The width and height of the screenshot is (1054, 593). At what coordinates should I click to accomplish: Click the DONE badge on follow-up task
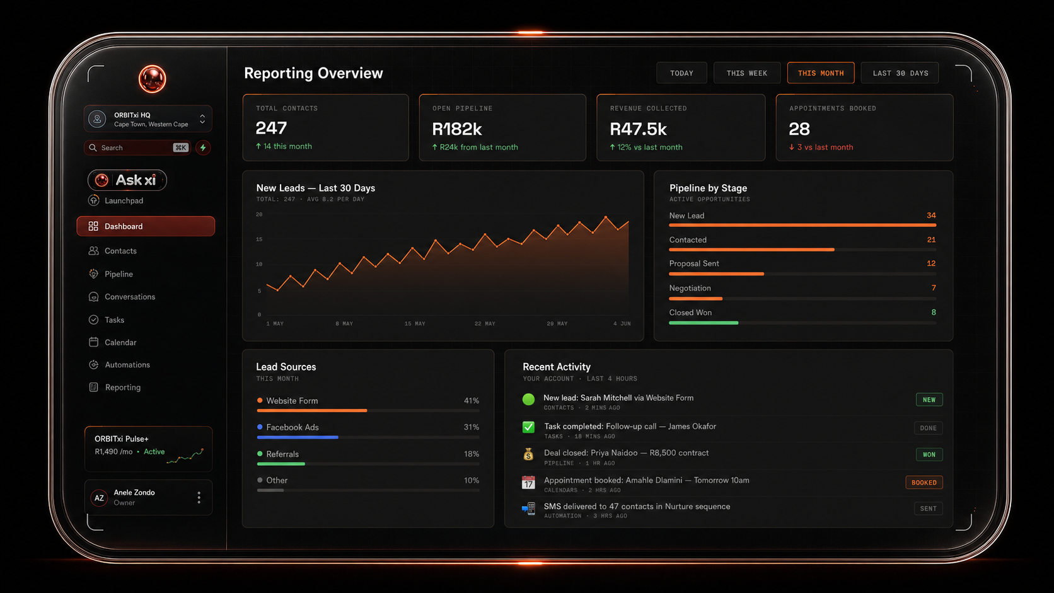tap(929, 428)
